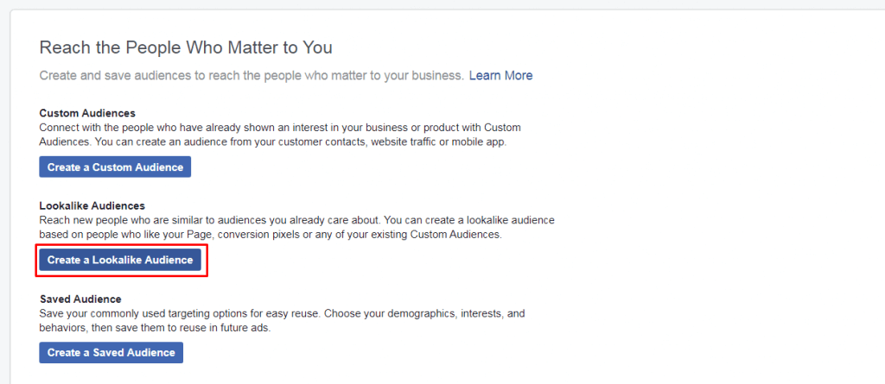Select the Create a Lookalike Audience button
Screen dimensions: 885x384
click(x=120, y=260)
